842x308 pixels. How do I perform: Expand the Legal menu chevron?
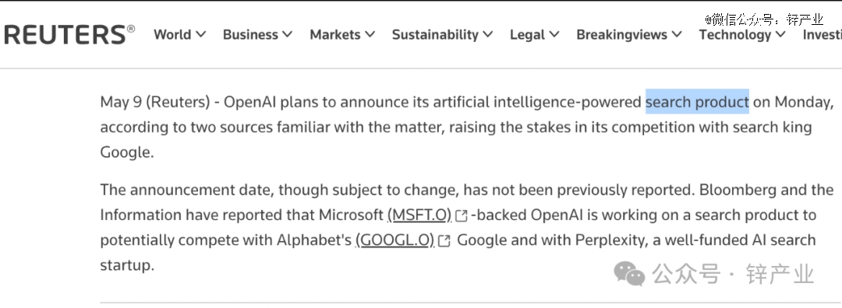click(x=554, y=35)
